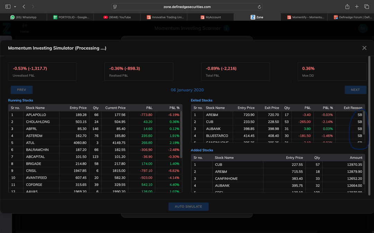Show the tab overview icon
Viewport: 374px width, 233px height.
point(367,7)
